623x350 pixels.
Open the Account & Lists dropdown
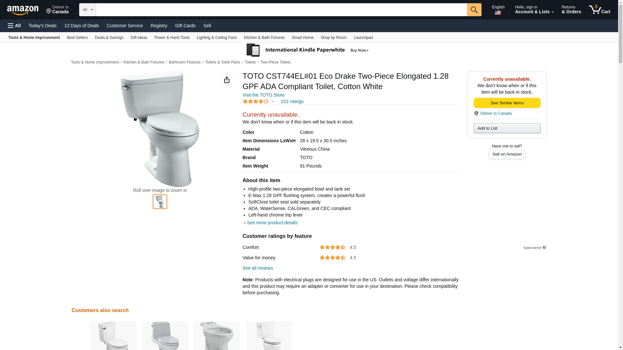[x=534, y=10]
